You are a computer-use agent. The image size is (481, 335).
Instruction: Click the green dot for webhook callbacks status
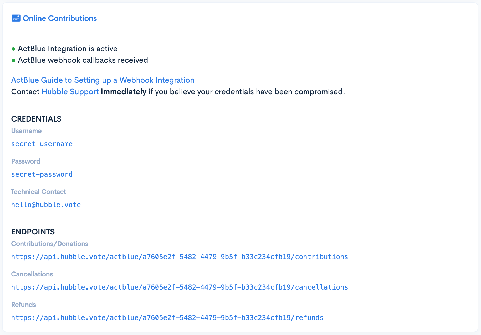point(13,61)
